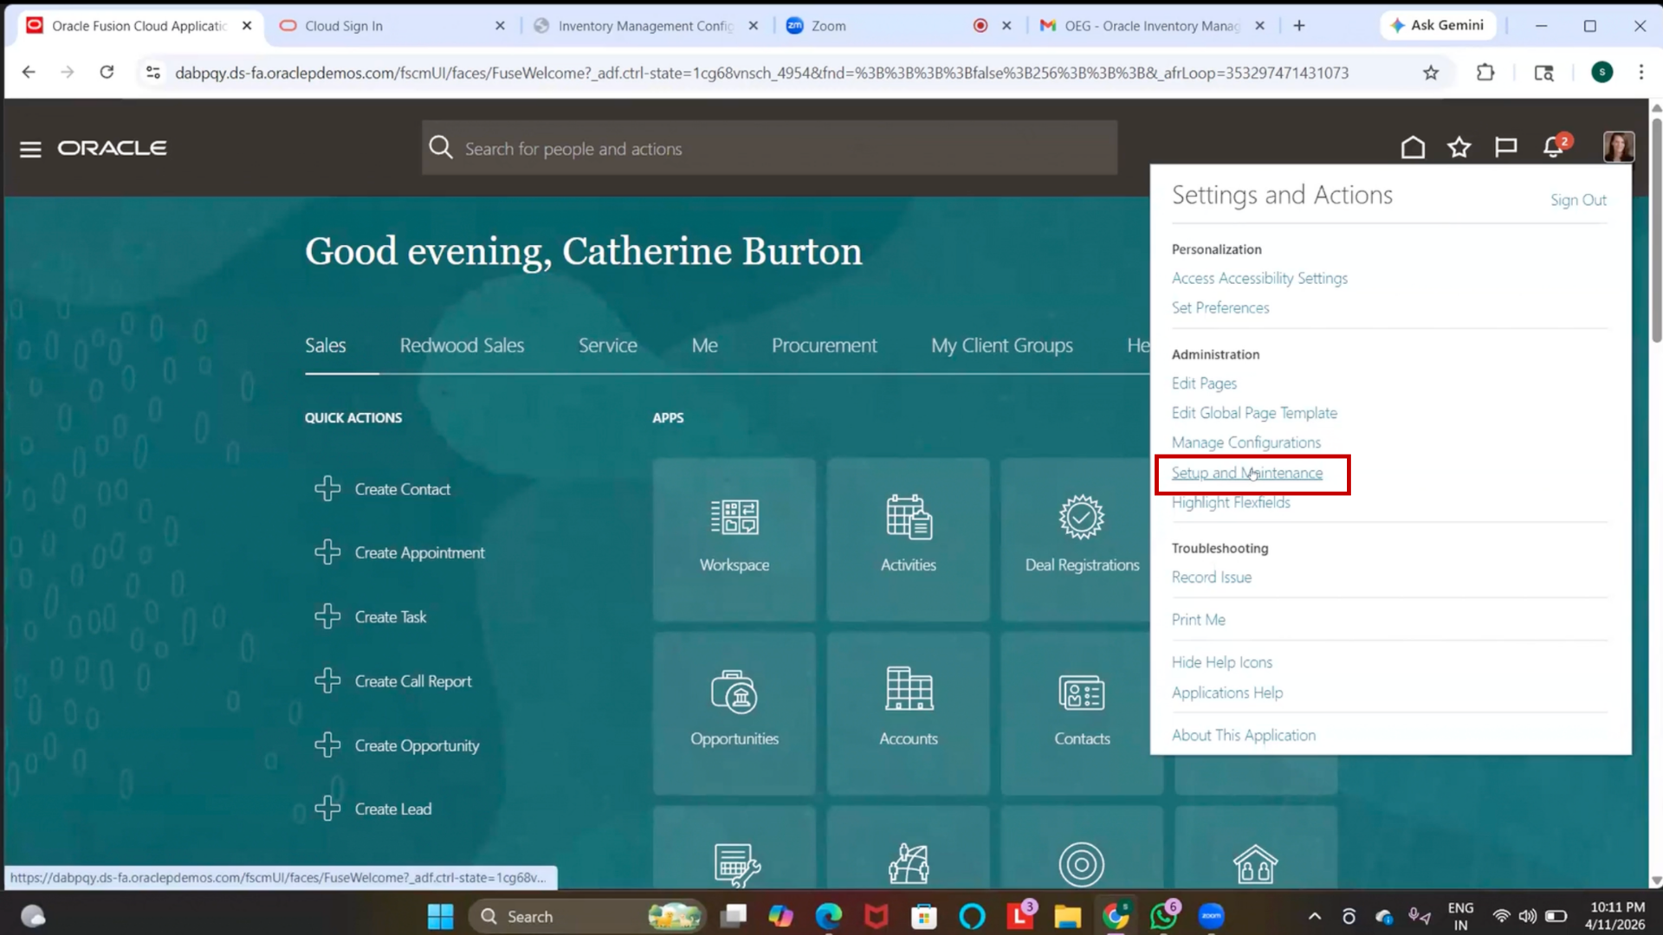Click Edit Global Page Template
The image size is (1663, 935).
[1254, 413]
